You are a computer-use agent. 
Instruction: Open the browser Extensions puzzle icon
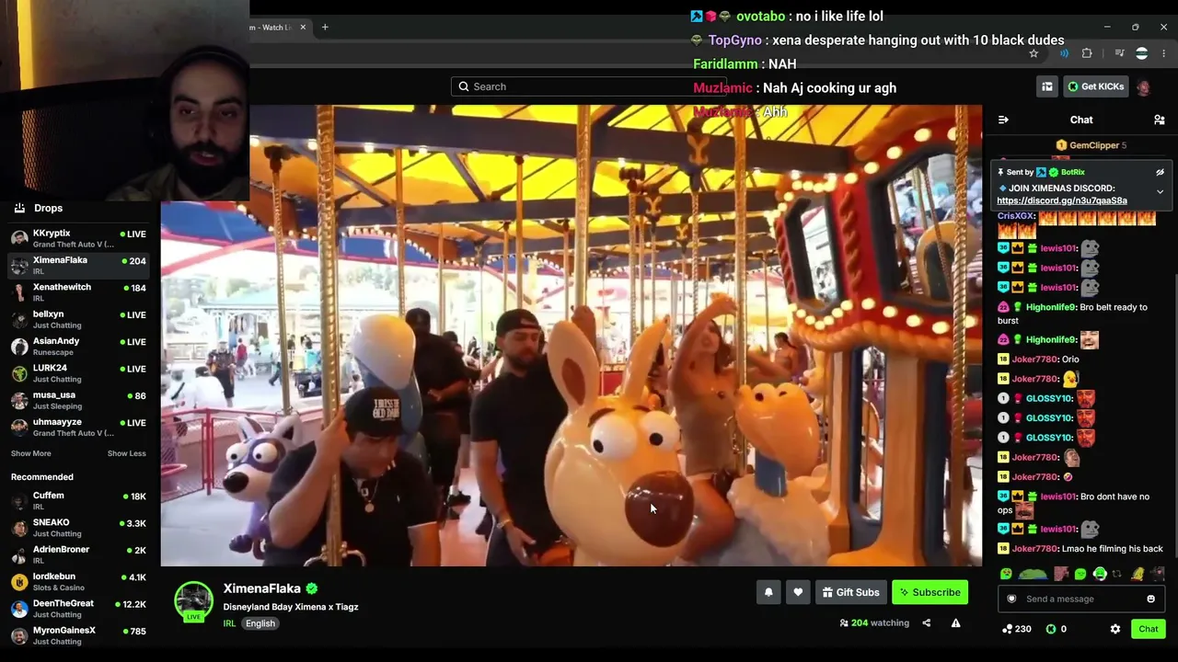pos(1087,53)
